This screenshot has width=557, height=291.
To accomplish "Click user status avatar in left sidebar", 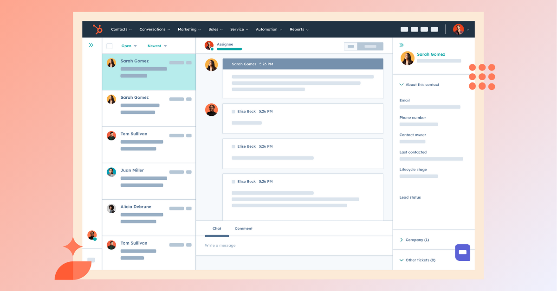I will (92, 235).
